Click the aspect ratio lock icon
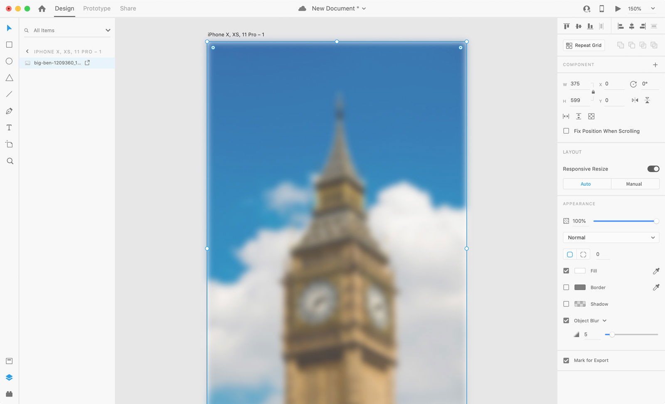The height and width of the screenshot is (404, 665). [x=593, y=92]
